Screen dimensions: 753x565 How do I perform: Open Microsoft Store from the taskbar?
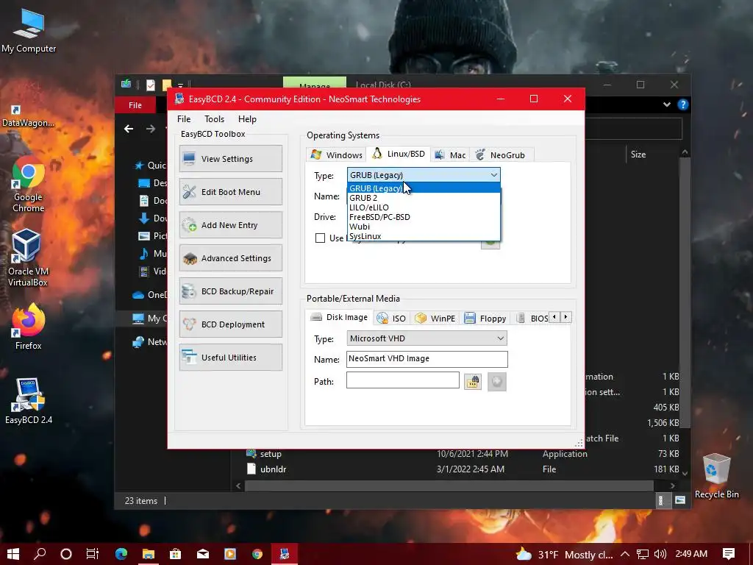(175, 554)
